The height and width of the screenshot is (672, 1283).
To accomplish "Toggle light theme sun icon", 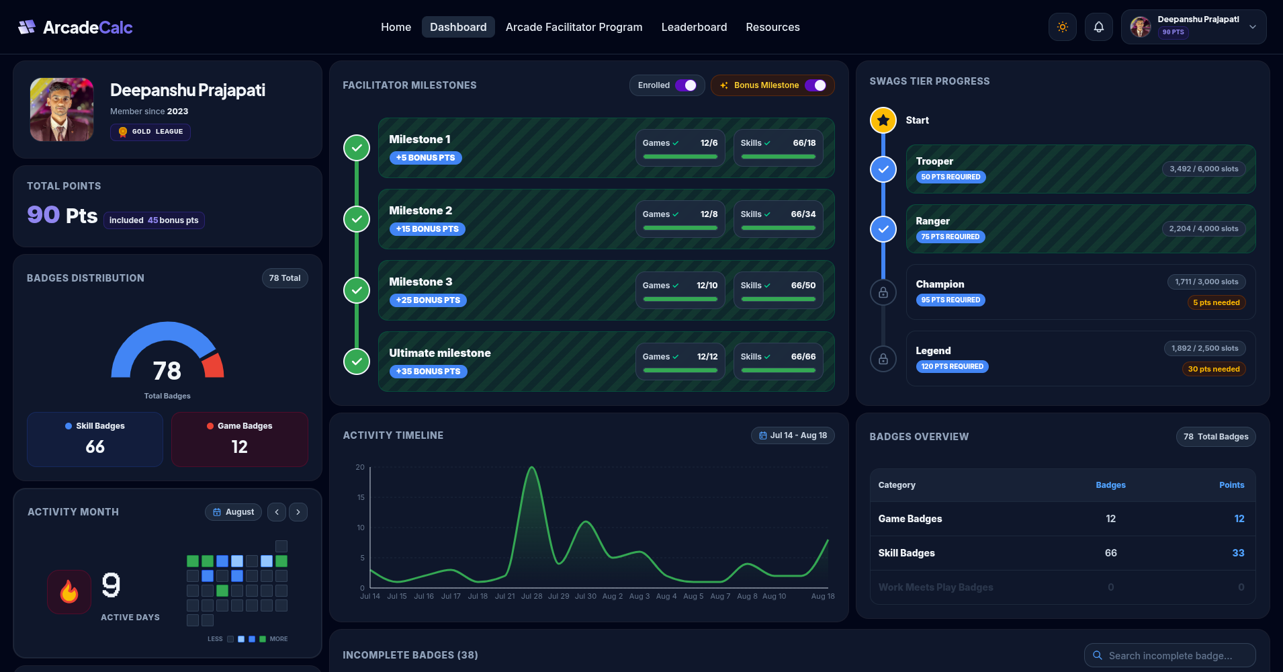I will point(1063,27).
